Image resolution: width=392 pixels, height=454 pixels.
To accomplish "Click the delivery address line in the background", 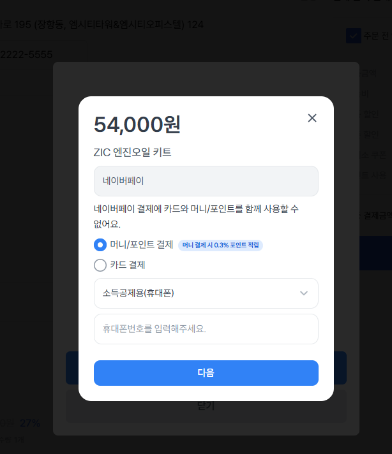I will (x=102, y=25).
